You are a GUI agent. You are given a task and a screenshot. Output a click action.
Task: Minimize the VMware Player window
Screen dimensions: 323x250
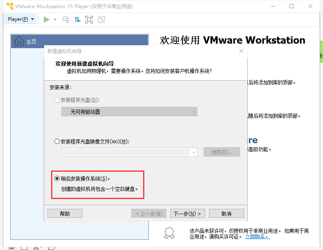pos(273,7)
